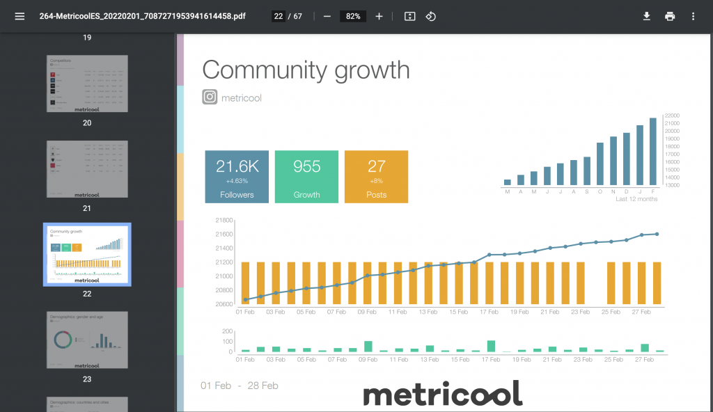Click the metricool logo at page bottom
This screenshot has height=412, width=713.
coord(442,394)
